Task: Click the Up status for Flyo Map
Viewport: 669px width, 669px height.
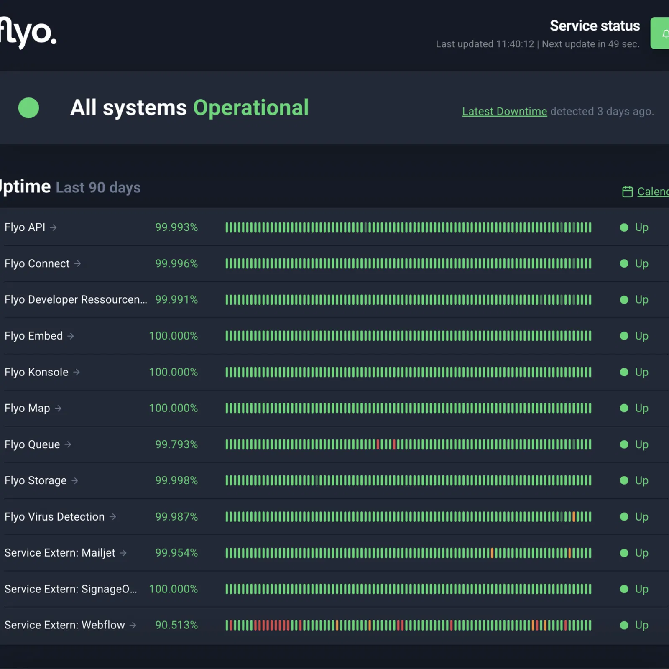Action: (634, 408)
